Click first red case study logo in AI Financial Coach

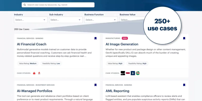[34, 73]
